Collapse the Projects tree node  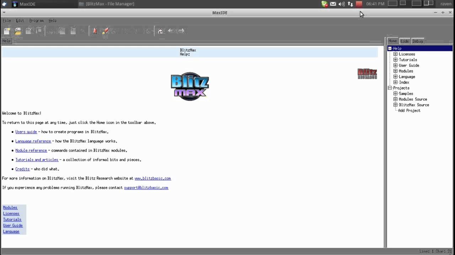click(x=390, y=88)
